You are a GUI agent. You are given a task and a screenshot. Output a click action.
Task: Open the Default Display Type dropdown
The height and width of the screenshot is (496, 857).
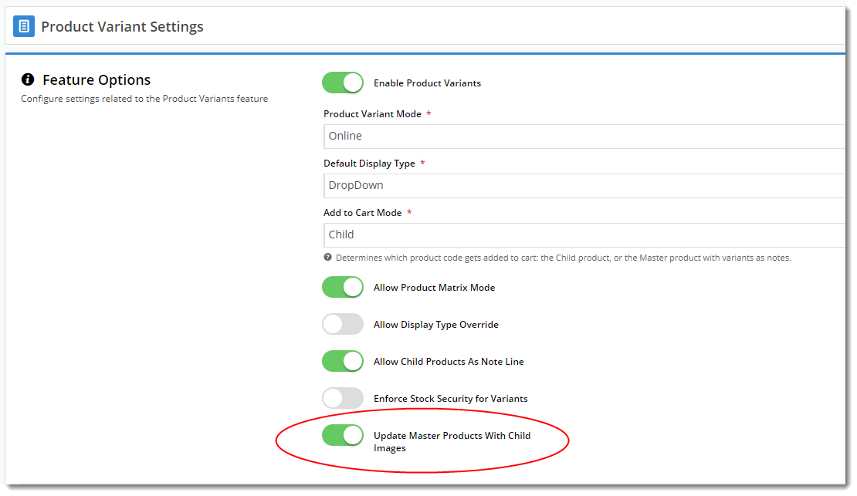(584, 186)
